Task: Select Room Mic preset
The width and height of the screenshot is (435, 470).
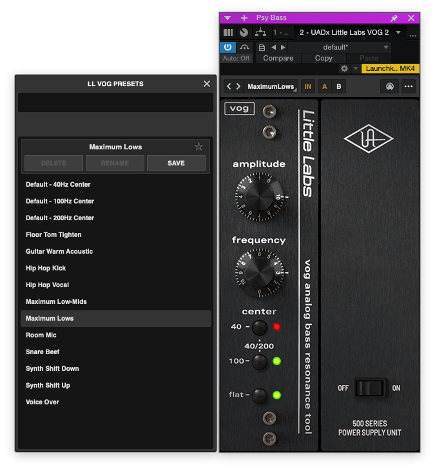Action: click(x=116, y=335)
